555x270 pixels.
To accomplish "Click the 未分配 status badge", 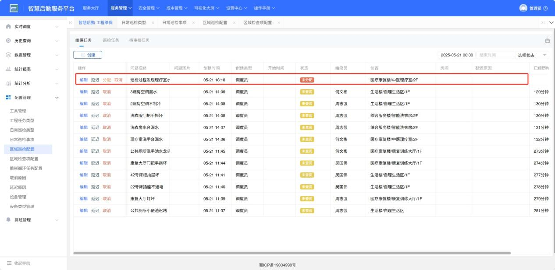I will (307, 80).
